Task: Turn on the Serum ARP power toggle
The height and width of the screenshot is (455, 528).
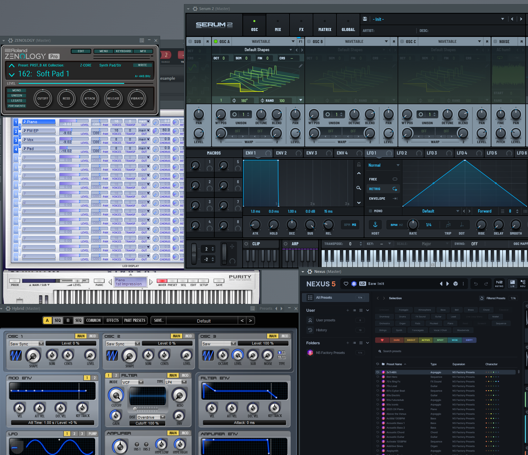Action: pyautogui.click(x=285, y=244)
